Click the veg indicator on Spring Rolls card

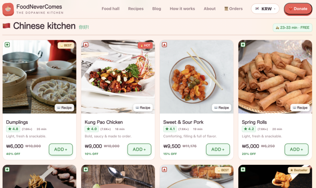pos(243,45)
